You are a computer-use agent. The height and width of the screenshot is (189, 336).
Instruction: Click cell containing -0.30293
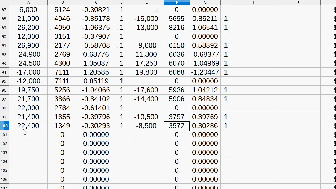coord(96,126)
